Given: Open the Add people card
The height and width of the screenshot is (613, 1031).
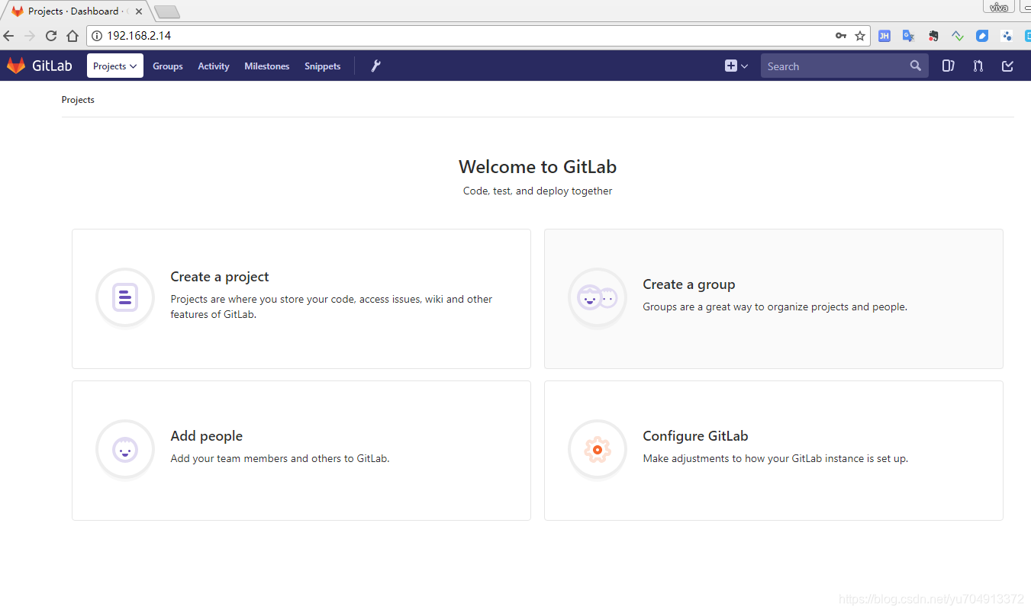Looking at the screenshot, I should click(301, 451).
